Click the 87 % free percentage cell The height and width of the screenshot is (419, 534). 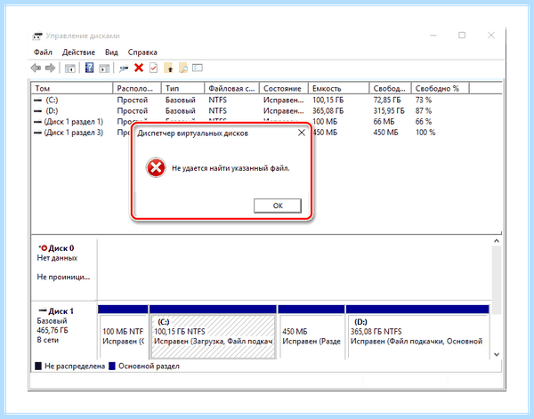pos(424,111)
